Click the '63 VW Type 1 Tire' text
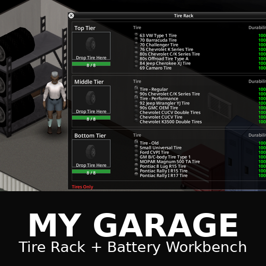Image resolution: width=266 pixels, height=266 pixels. click(x=158, y=35)
